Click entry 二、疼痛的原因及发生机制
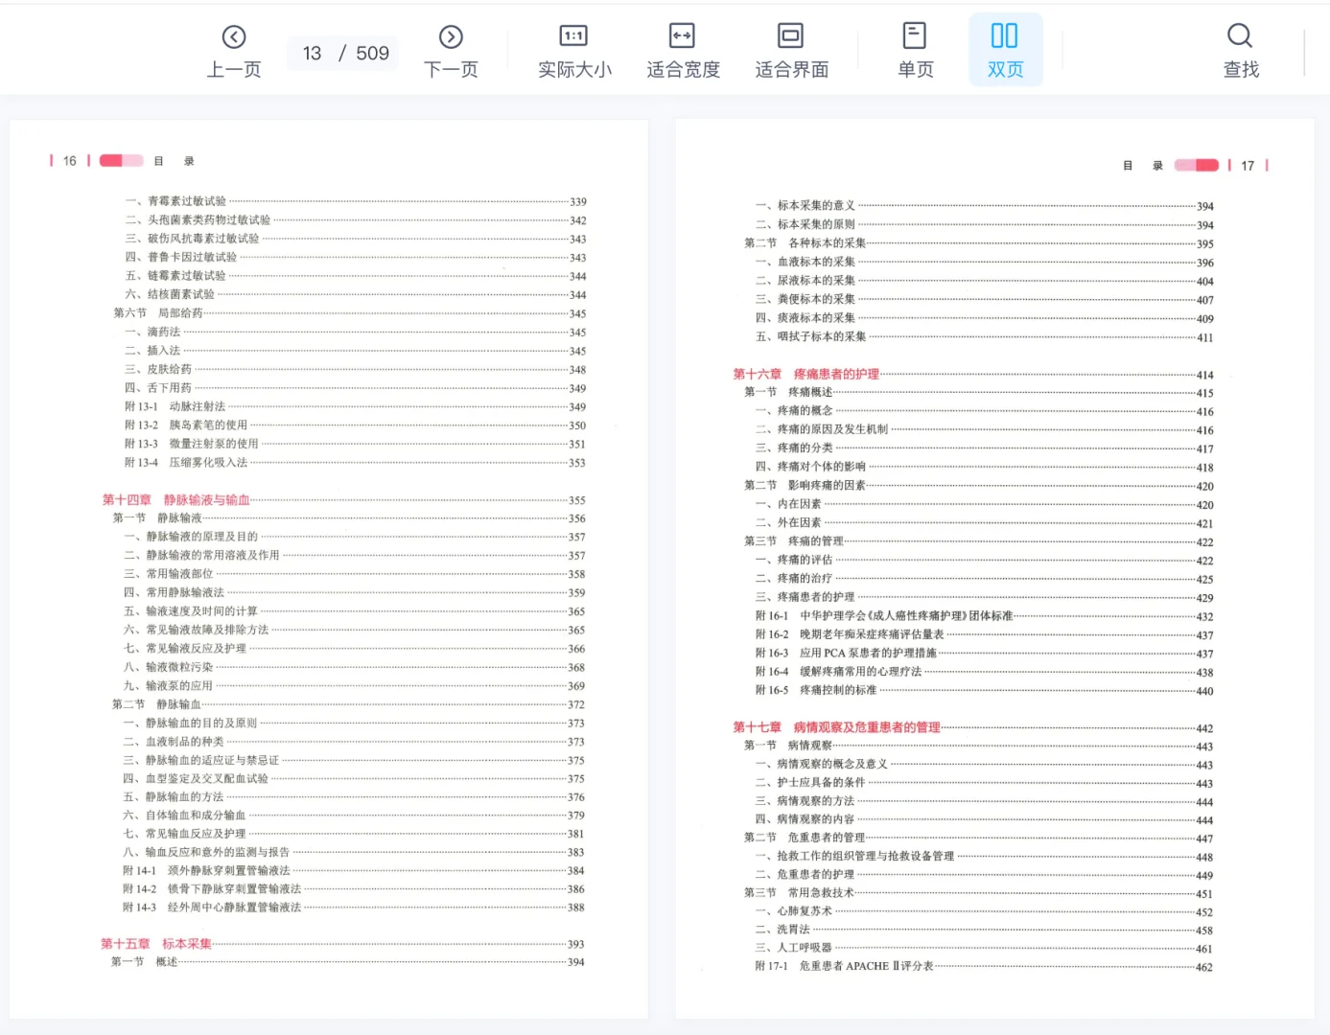Screen dimensions: 1330x1035 pos(822,429)
